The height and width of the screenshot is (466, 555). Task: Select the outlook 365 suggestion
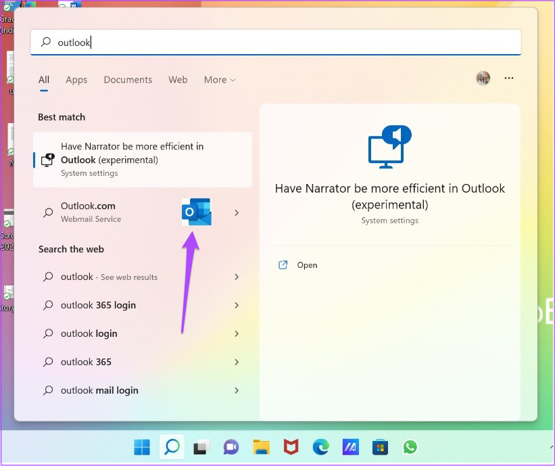pos(143,362)
